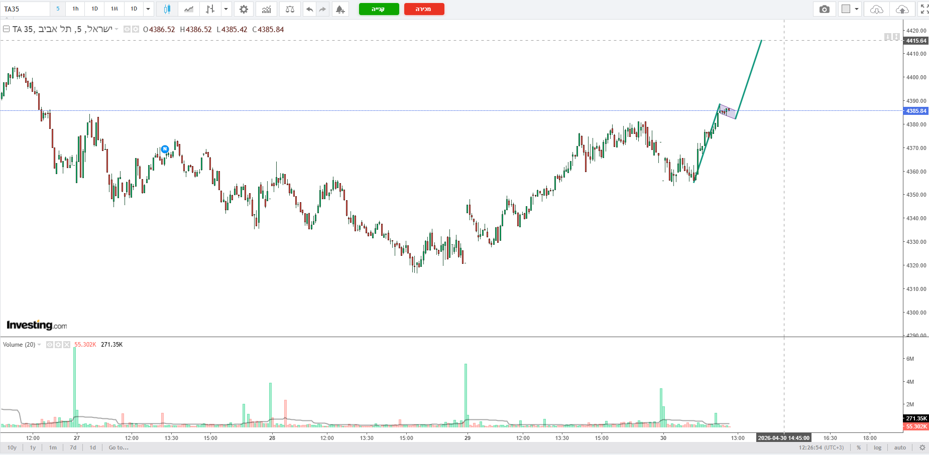This screenshot has width=929, height=455.
Task: Toggle TA 35 series visibility eye
Action: tap(127, 29)
